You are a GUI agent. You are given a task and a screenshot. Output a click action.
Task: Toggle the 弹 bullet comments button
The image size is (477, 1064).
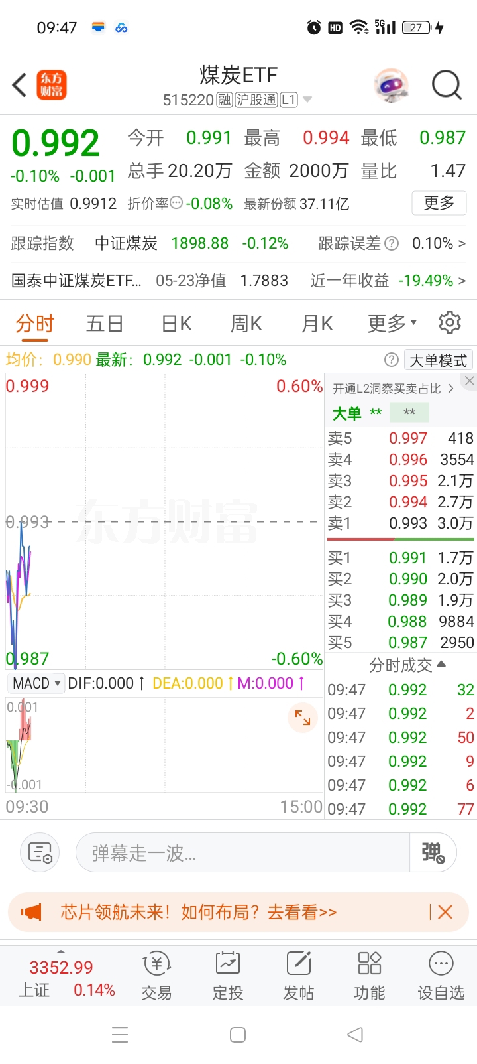433,852
